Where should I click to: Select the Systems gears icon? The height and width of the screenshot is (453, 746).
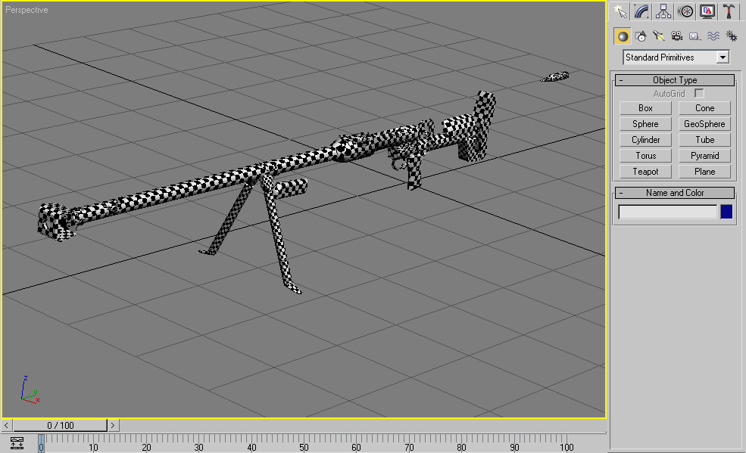[x=731, y=36]
